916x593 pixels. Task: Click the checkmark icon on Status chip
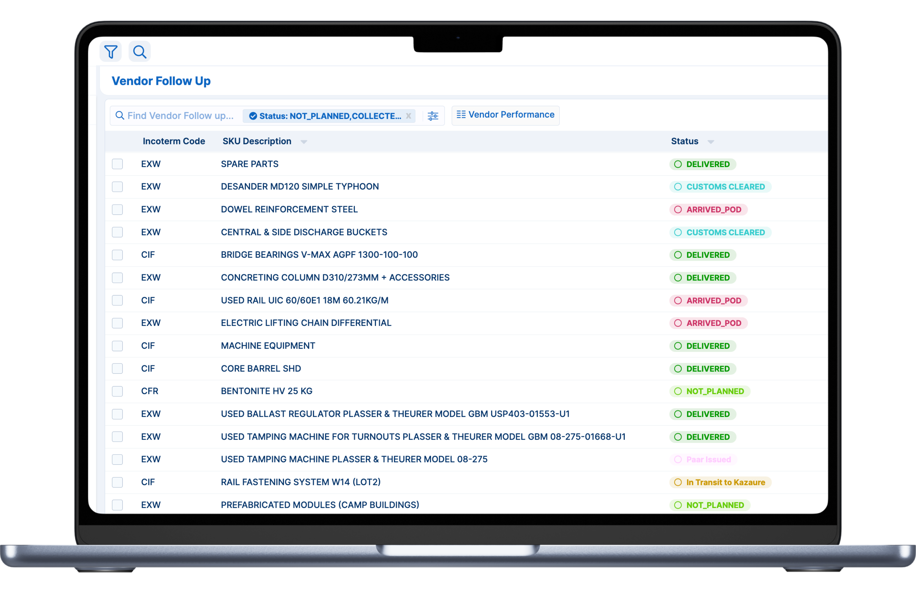click(253, 116)
